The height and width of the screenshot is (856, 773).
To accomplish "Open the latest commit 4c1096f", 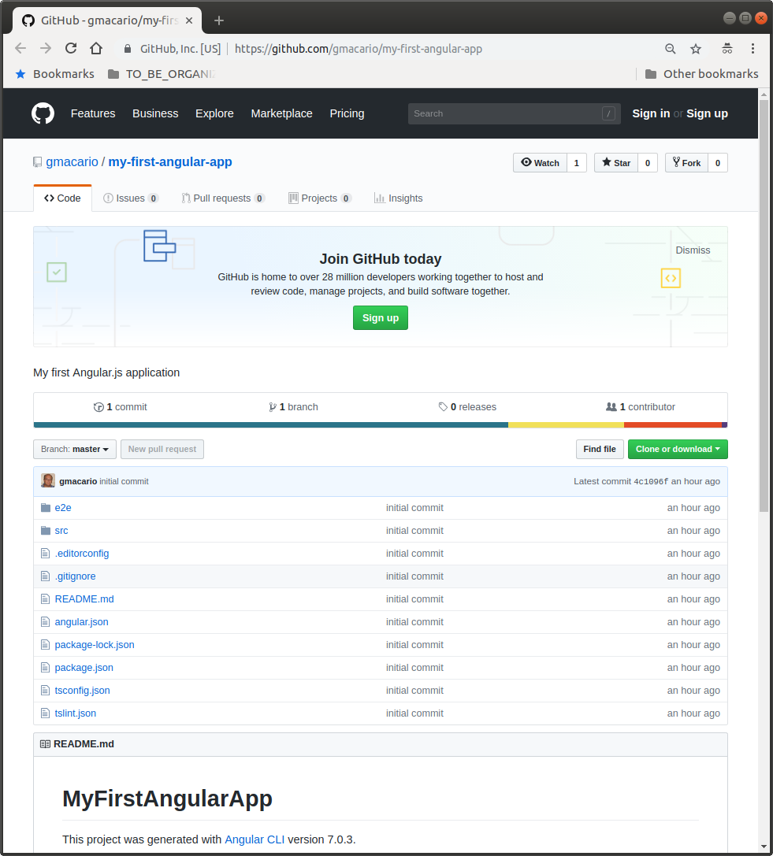I will pos(651,481).
